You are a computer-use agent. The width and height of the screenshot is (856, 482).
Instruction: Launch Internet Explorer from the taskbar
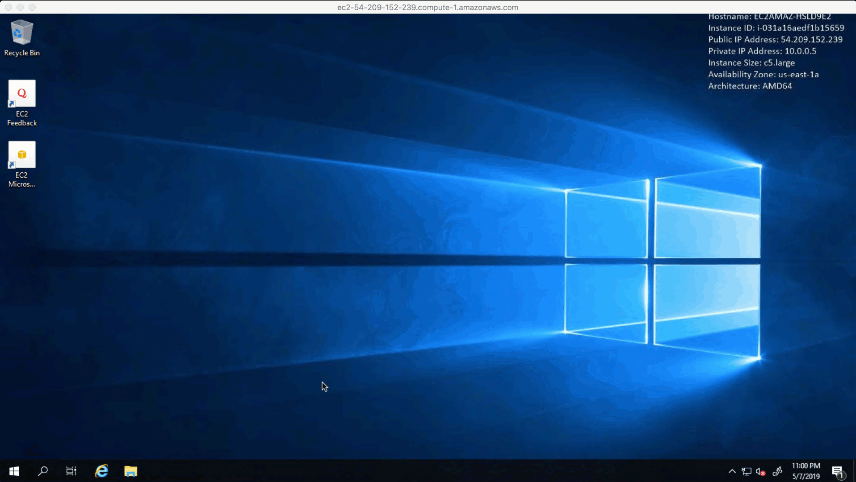[x=101, y=471]
